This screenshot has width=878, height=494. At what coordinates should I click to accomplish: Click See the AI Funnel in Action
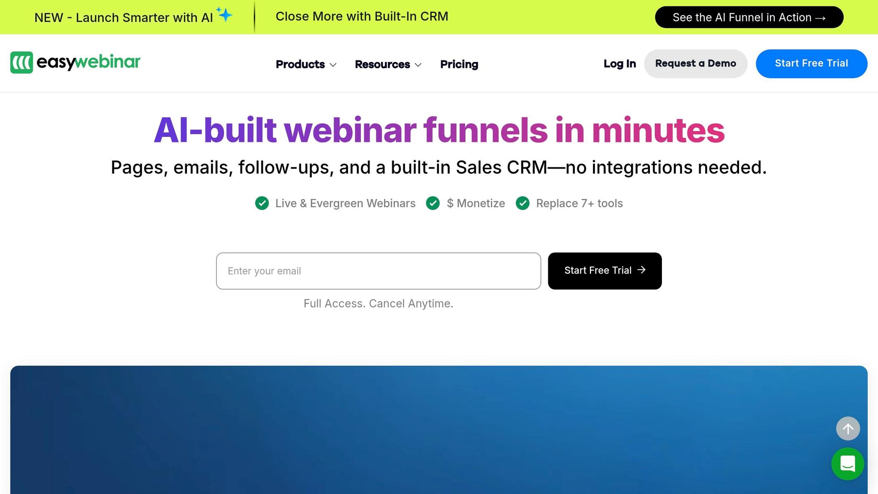pos(749,17)
